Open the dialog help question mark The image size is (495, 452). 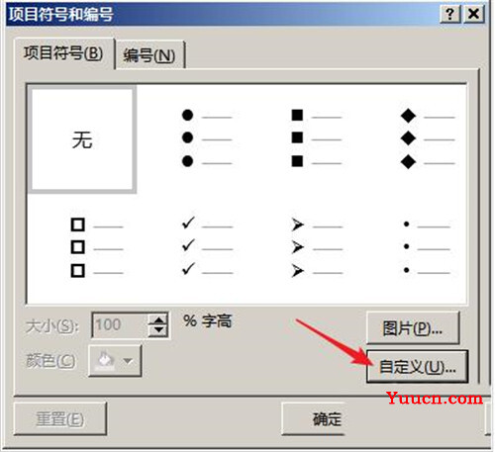pos(449,14)
